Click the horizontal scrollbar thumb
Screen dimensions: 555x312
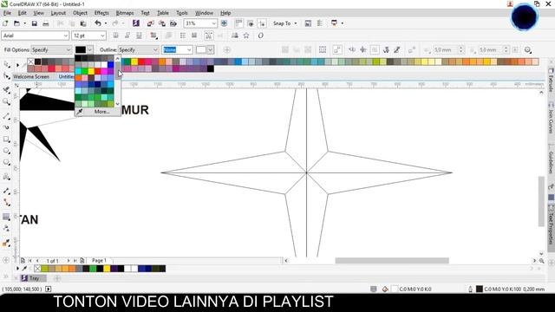click(x=392, y=261)
